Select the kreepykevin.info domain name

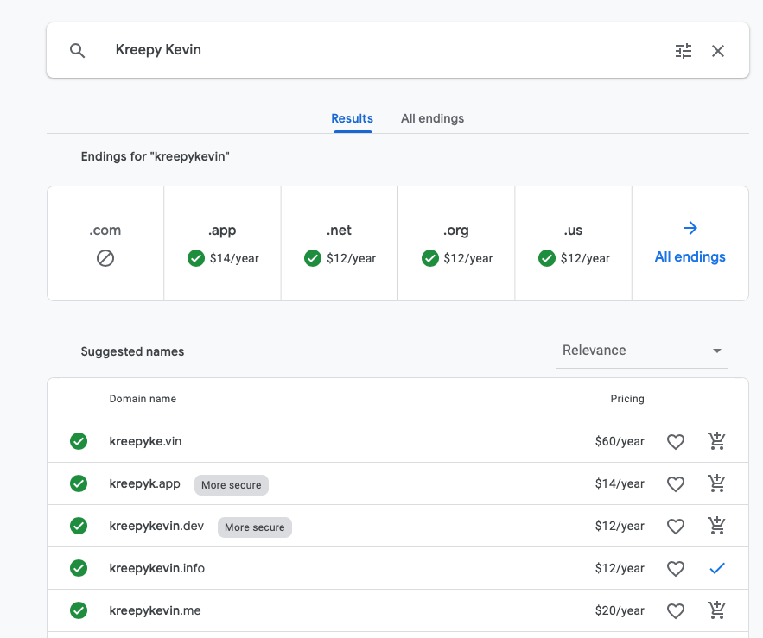tap(157, 568)
